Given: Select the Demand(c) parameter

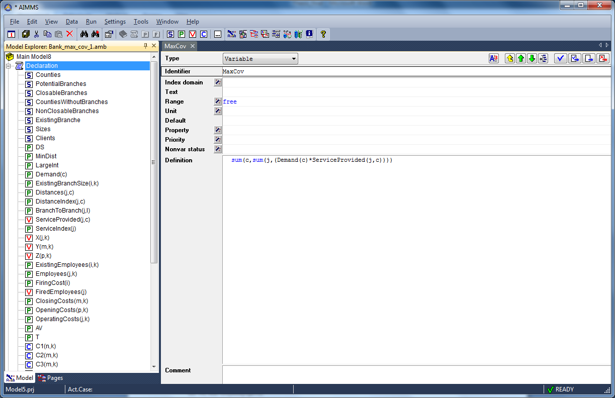Looking at the screenshot, I should [x=51, y=174].
